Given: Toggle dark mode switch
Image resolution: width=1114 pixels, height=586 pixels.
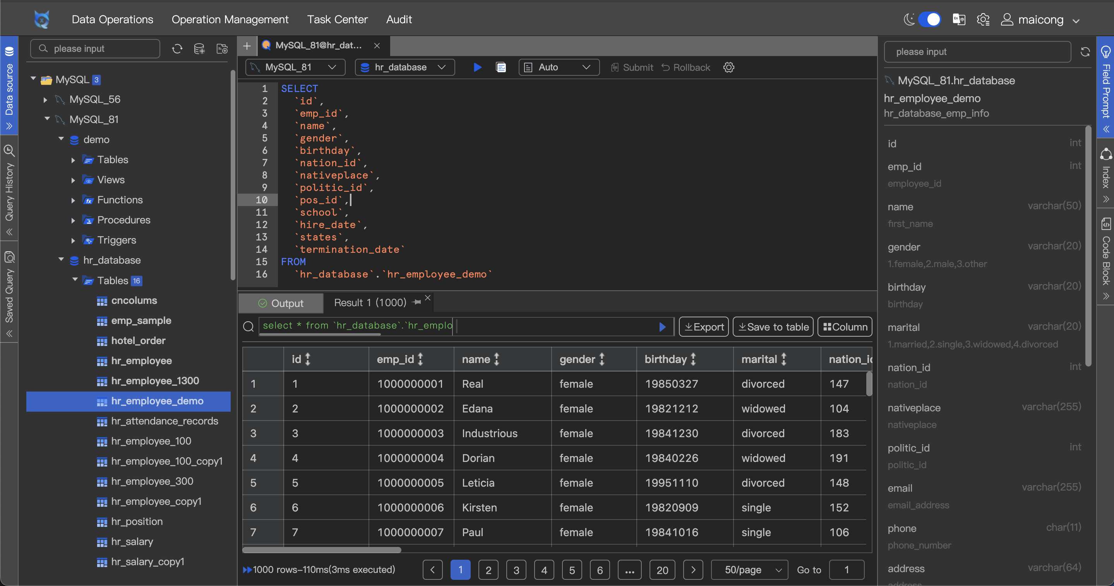Looking at the screenshot, I should click(929, 19).
